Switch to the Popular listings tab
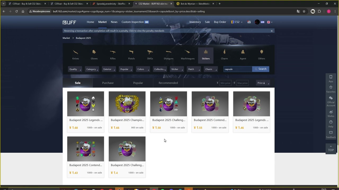 [x=138, y=83]
